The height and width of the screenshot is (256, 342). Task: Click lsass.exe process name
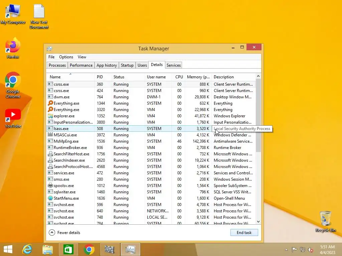point(61,128)
